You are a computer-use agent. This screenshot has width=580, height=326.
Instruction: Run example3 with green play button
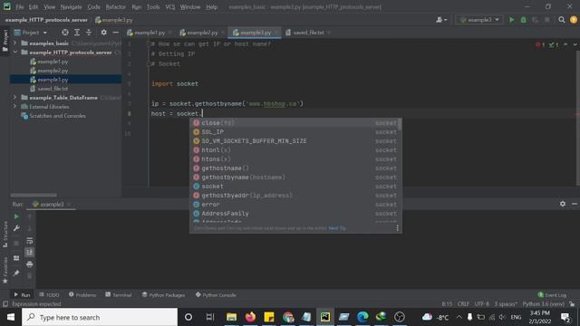pos(511,20)
